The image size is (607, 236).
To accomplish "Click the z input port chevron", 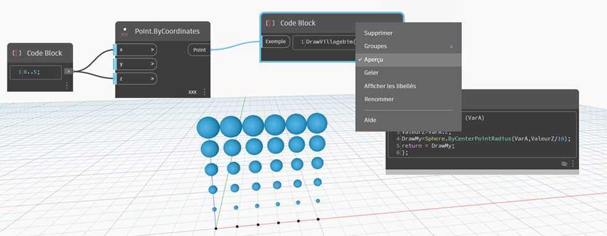I will point(152,79).
